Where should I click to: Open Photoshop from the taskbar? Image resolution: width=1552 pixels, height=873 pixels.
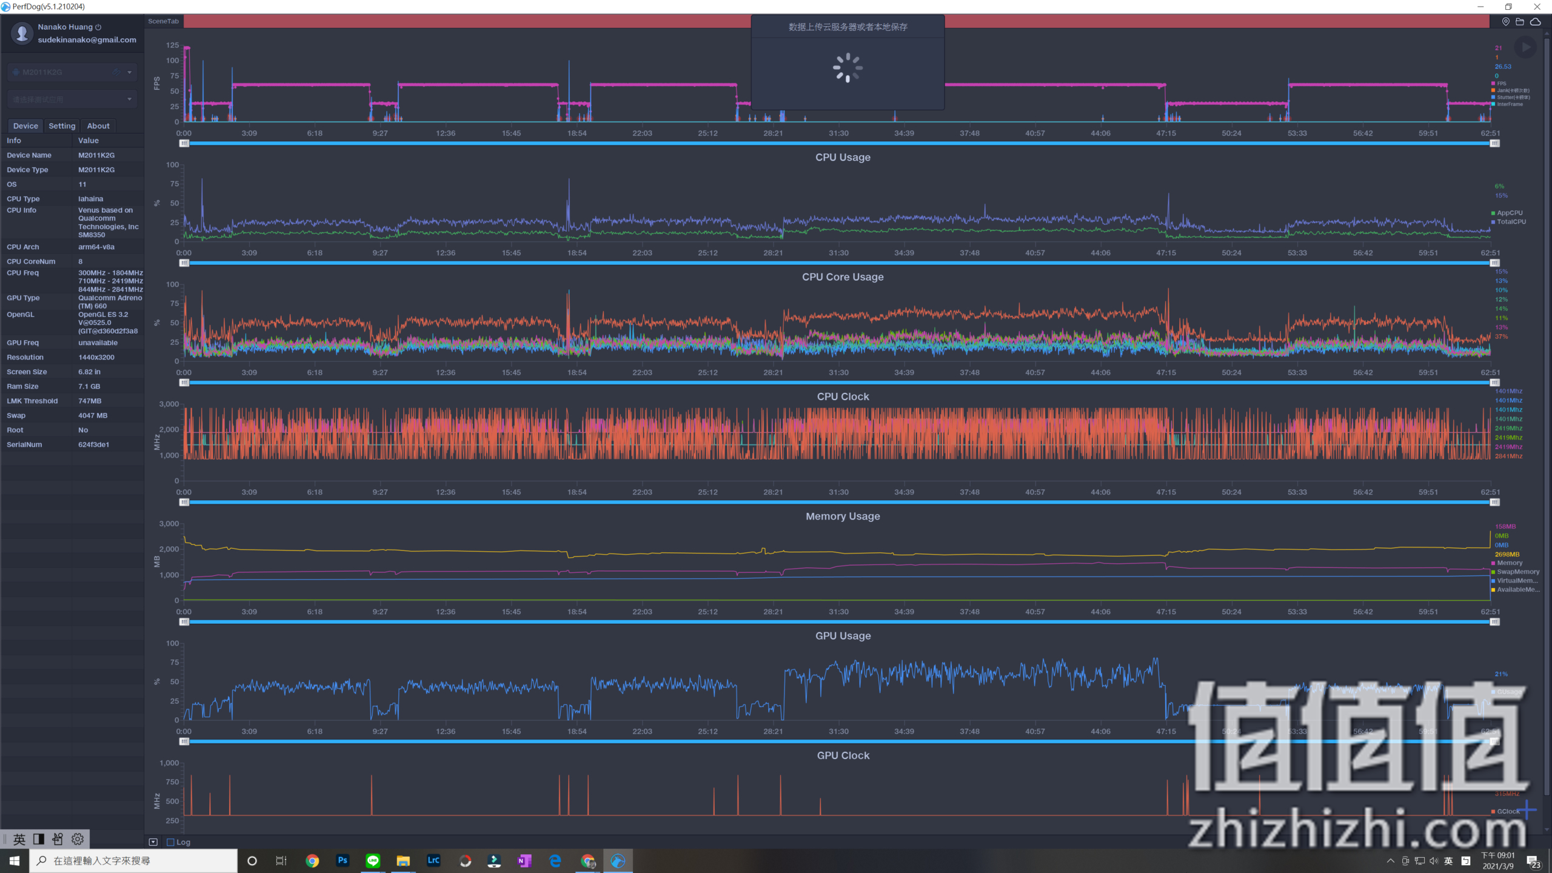(x=343, y=861)
